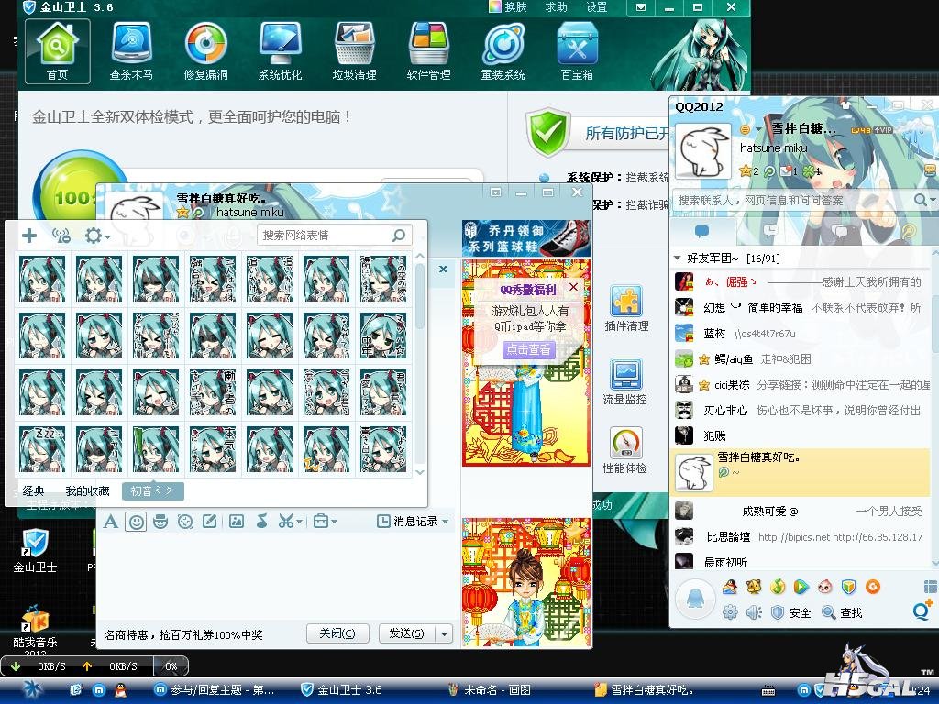Pick the sleeping Zzz Miku emoticon

pyautogui.click(x=42, y=449)
